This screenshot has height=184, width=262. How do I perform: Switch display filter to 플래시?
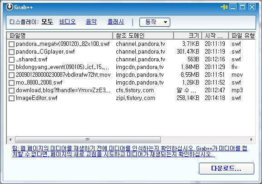[x=116, y=22]
